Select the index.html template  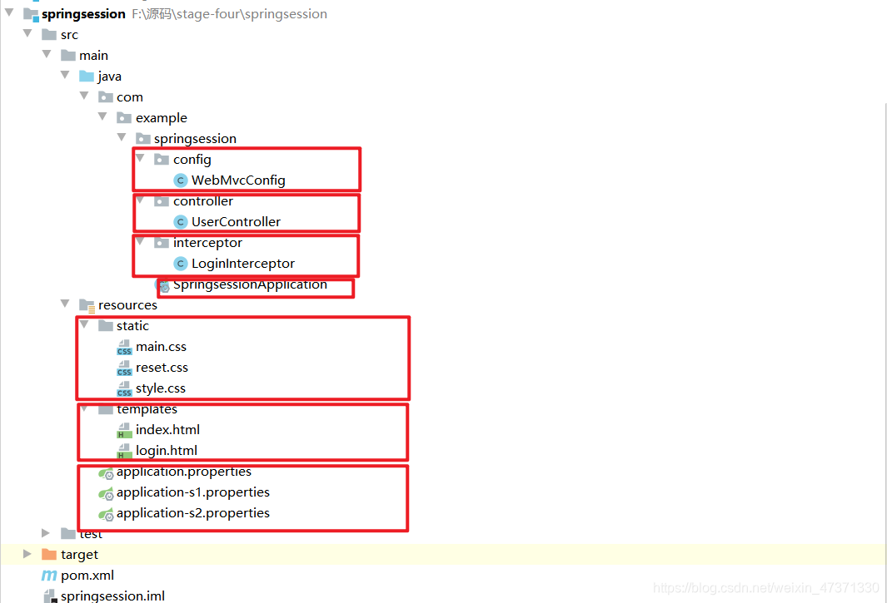pos(168,430)
